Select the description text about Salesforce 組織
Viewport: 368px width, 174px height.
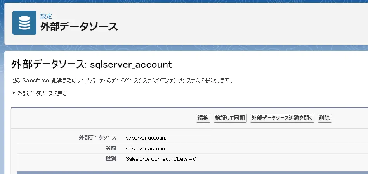click(x=122, y=81)
